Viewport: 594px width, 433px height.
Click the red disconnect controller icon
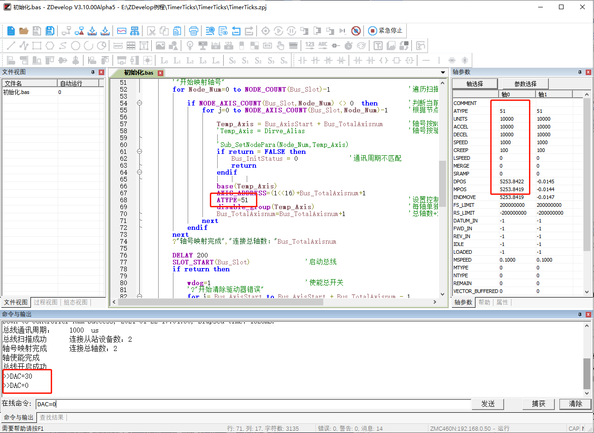tap(356, 31)
